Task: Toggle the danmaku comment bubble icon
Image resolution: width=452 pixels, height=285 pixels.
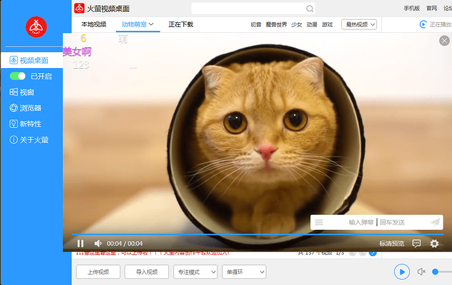Action: click(417, 244)
